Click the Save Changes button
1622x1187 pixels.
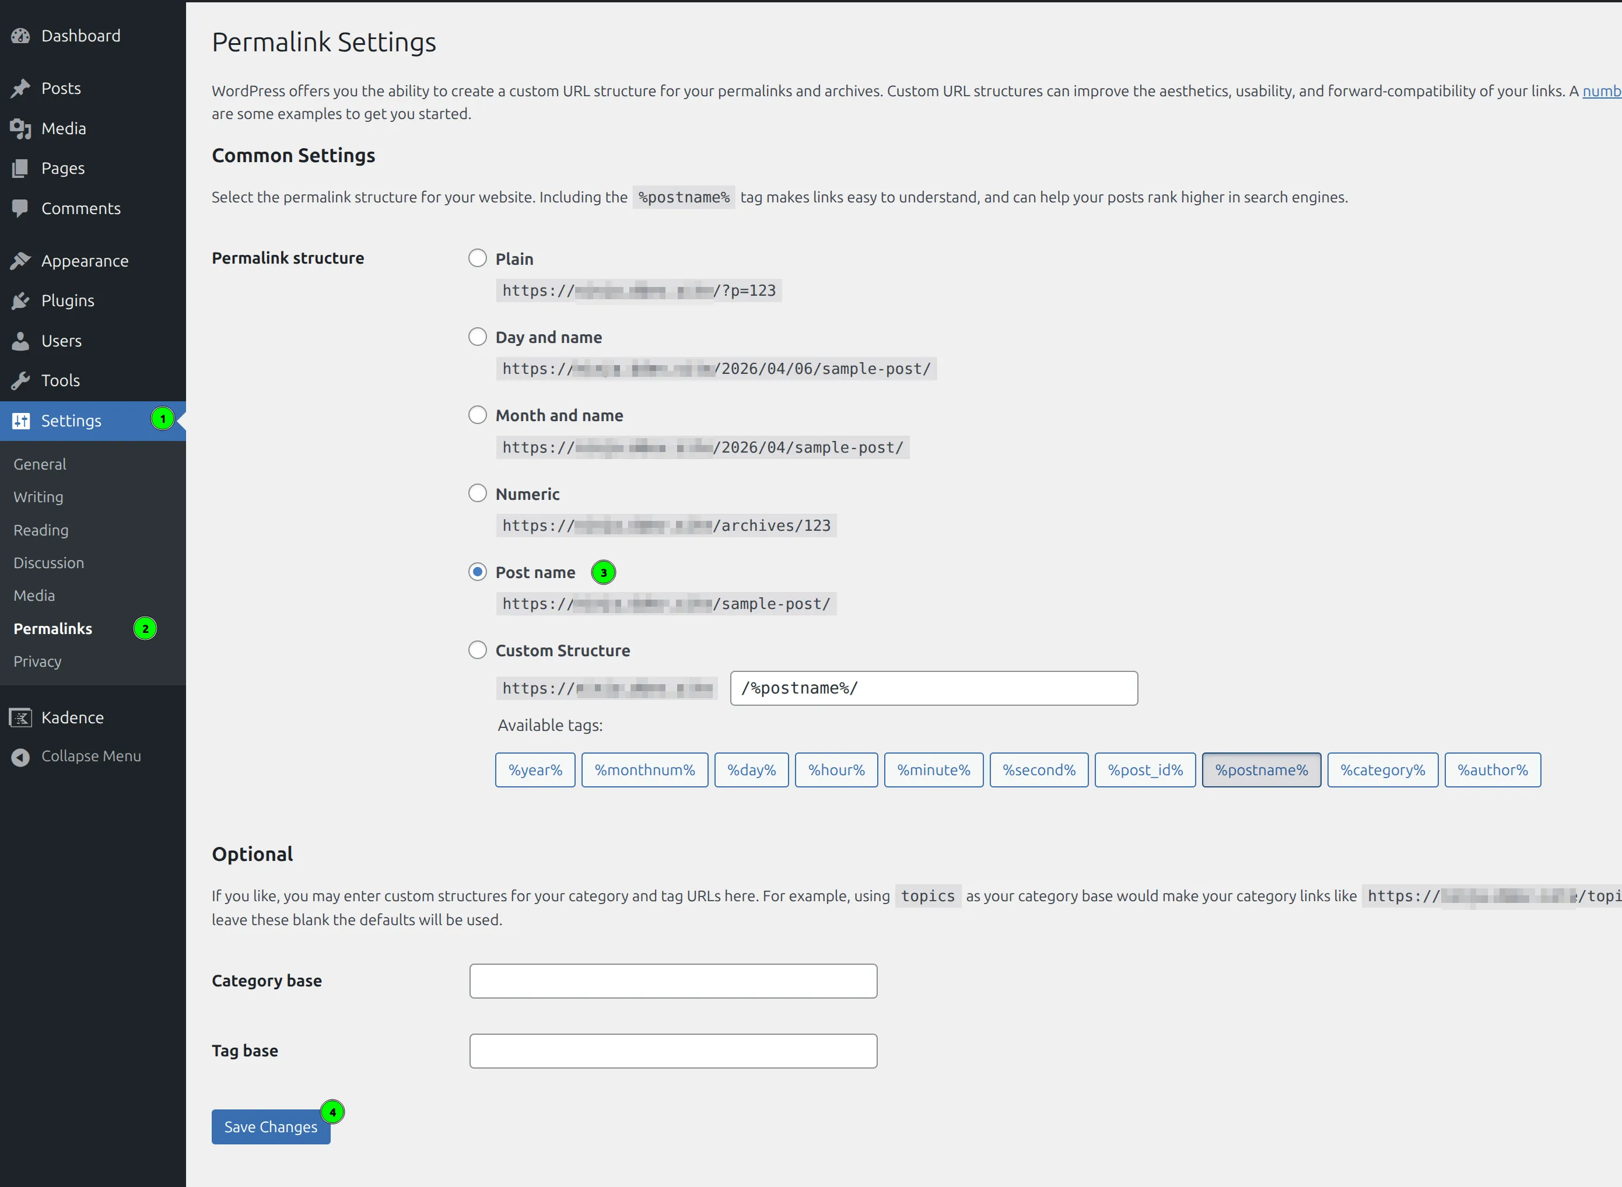click(270, 1127)
